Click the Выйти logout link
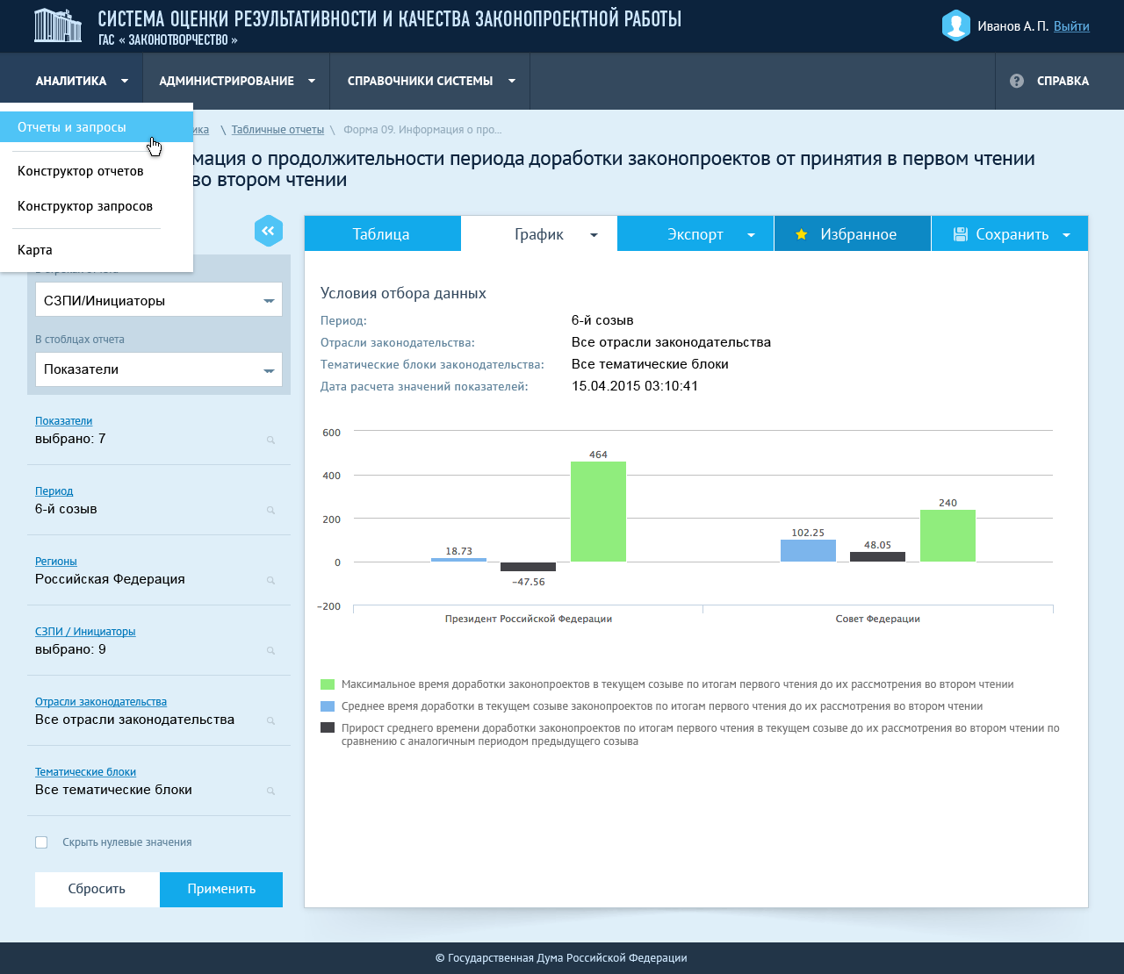The width and height of the screenshot is (1124, 974). [1071, 26]
